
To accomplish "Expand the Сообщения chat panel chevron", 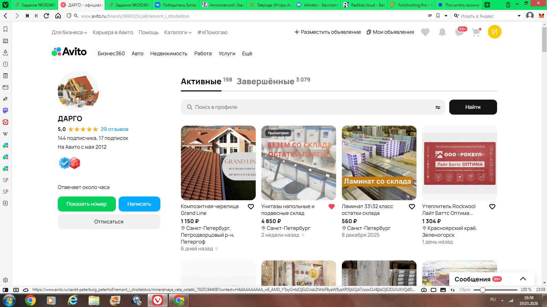I will click(x=523, y=279).
